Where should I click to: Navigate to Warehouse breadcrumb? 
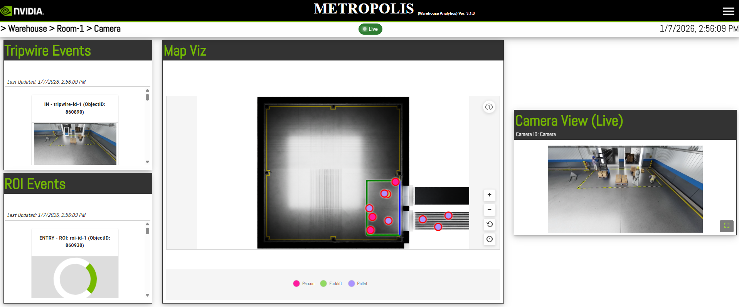click(27, 29)
